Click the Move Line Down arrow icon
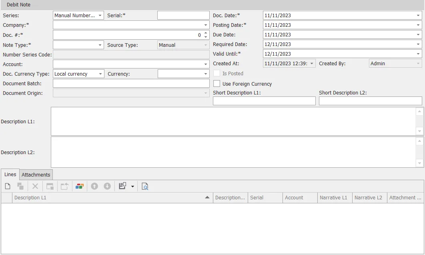 tap(107, 186)
